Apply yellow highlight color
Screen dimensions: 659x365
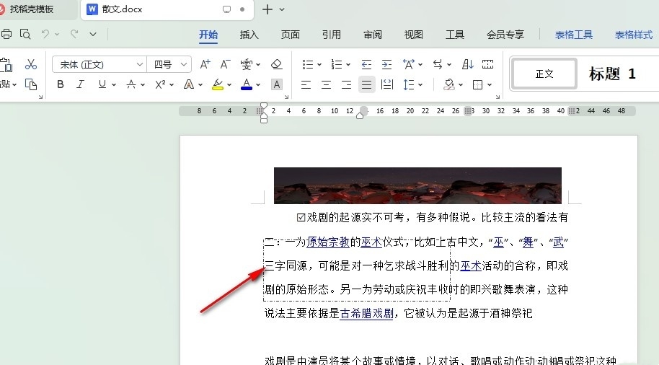coord(218,84)
